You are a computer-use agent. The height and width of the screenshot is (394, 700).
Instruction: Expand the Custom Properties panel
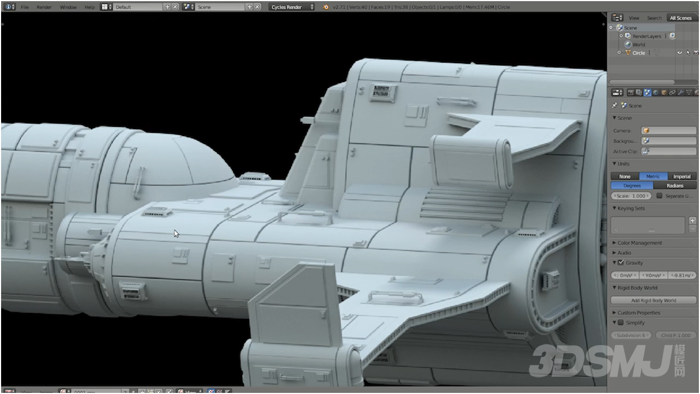(x=614, y=313)
